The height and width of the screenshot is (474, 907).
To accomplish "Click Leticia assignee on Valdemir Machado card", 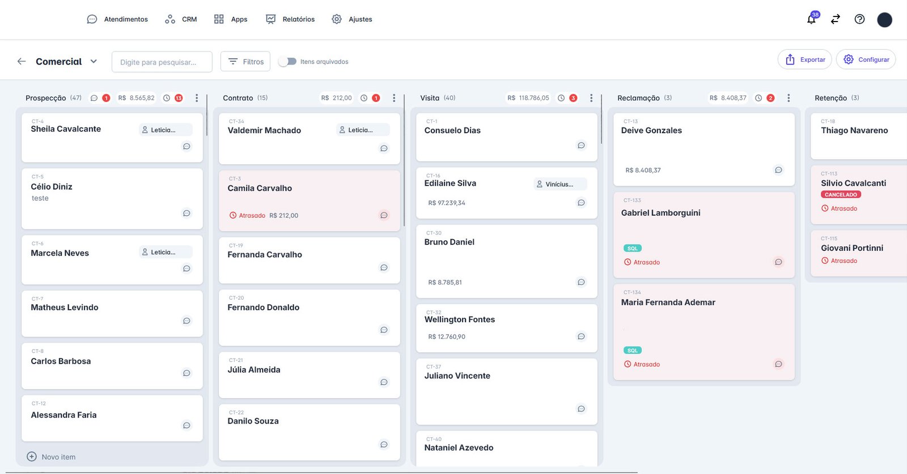I will coord(363,130).
